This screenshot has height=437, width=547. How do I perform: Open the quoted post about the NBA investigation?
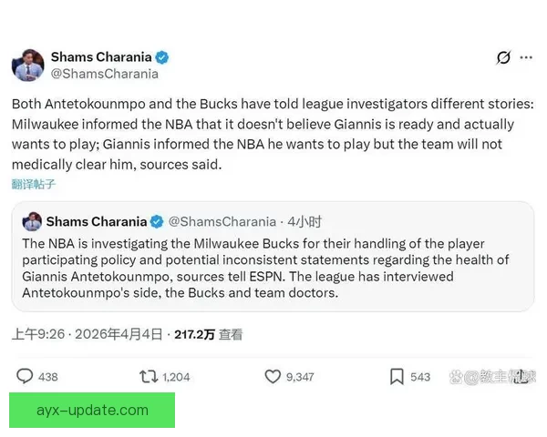(273, 269)
